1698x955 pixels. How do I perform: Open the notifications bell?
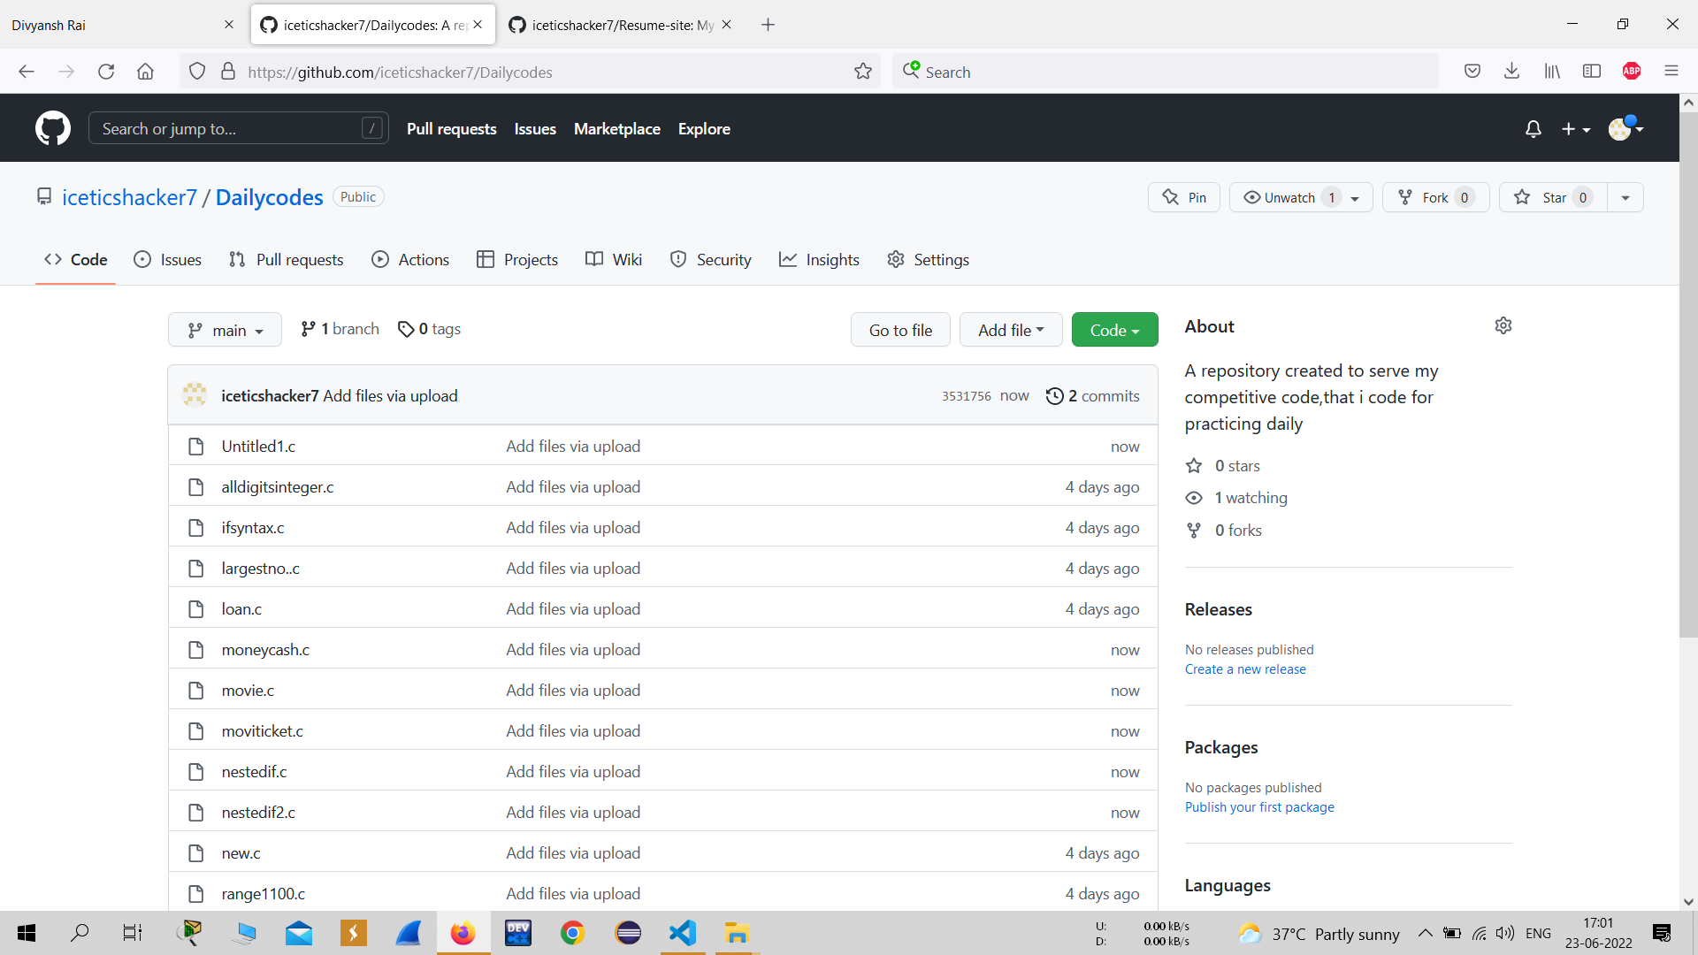[1534, 129]
